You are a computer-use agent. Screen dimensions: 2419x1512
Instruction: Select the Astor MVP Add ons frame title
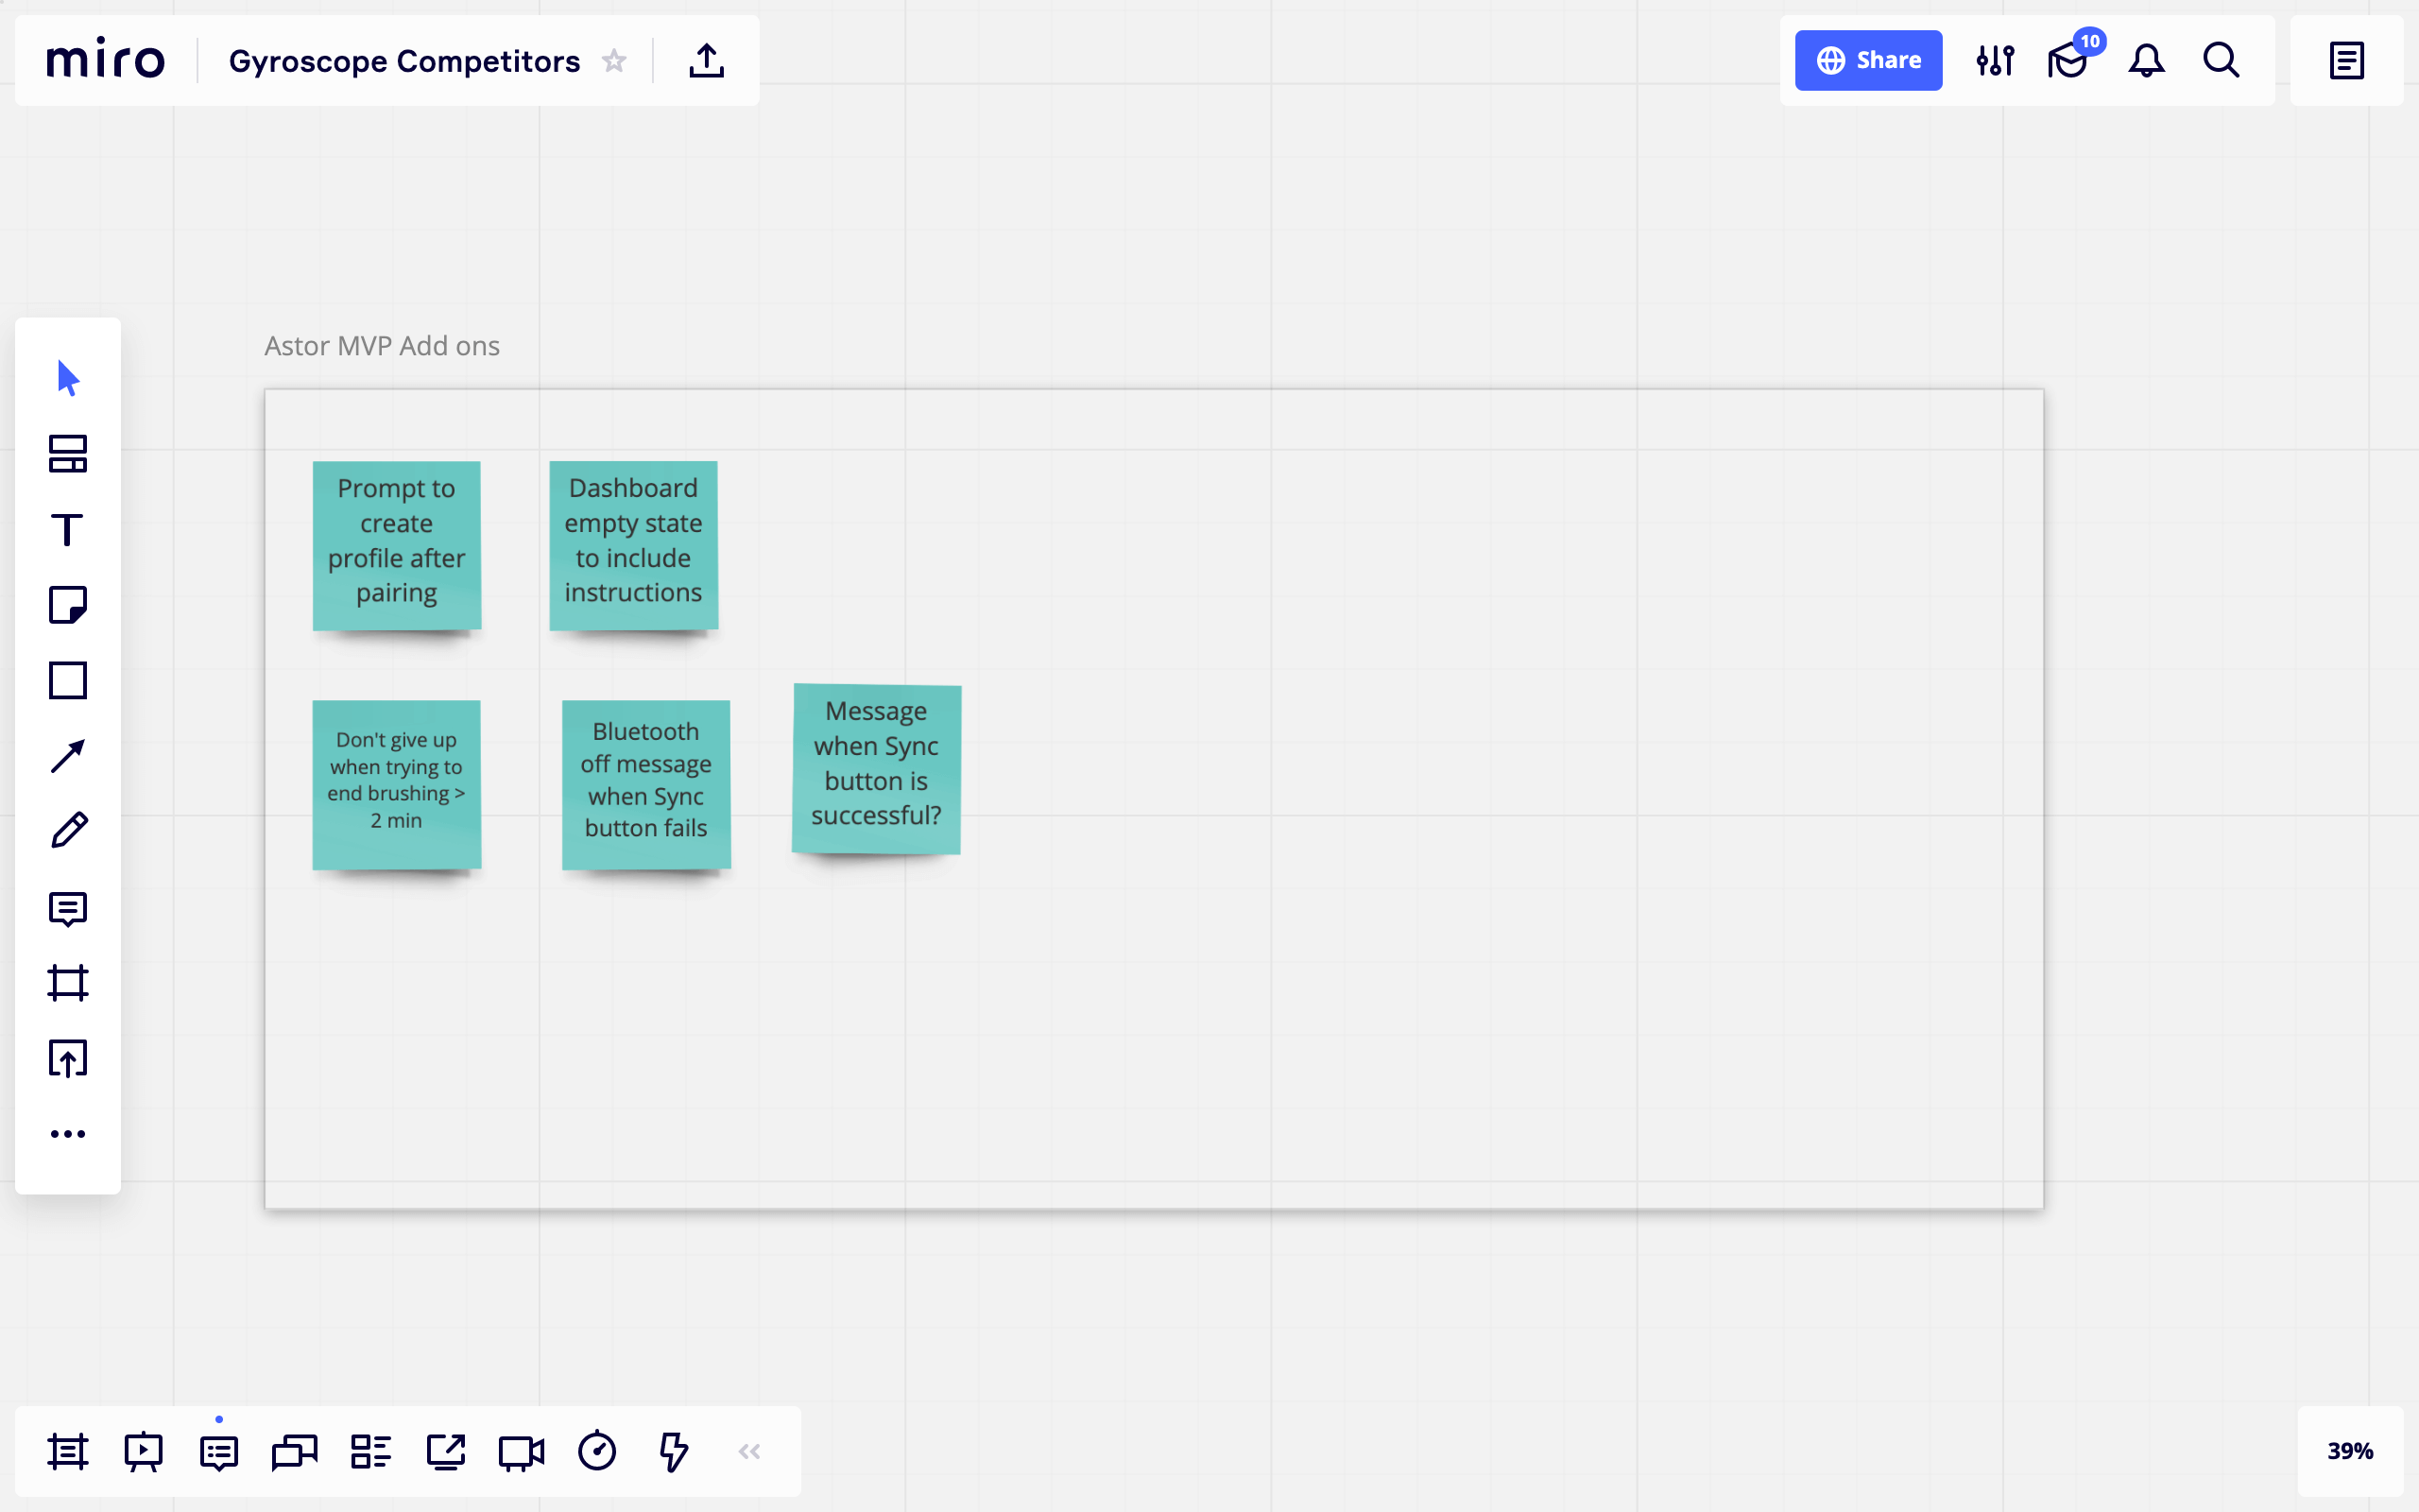(x=382, y=346)
